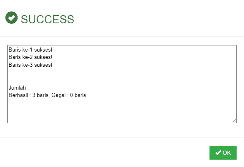
Task: Click 'ke-2' in the second log row
Action: 28,57
